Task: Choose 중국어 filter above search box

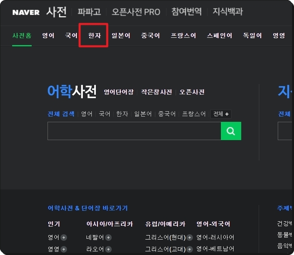Action: click(x=167, y=114)
